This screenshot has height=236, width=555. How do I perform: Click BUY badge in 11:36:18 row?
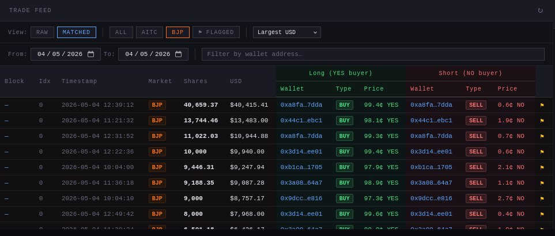tap(345, 183)
